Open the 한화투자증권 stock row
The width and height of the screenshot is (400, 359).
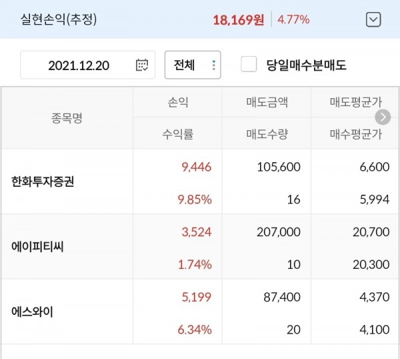coord(43,182)
